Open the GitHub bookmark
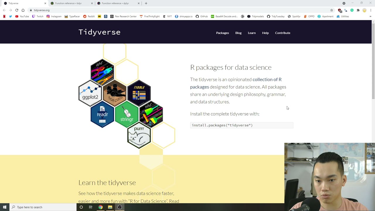This screenshot has height=211, width=375. point(202,16)
